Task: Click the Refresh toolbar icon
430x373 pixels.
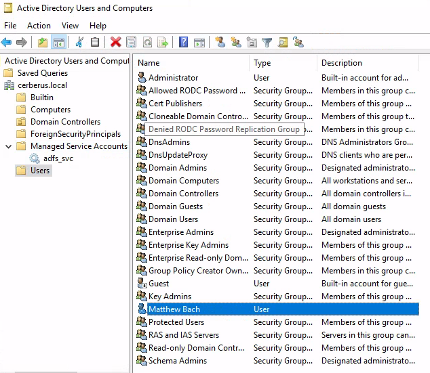Action: coord(148,43)
